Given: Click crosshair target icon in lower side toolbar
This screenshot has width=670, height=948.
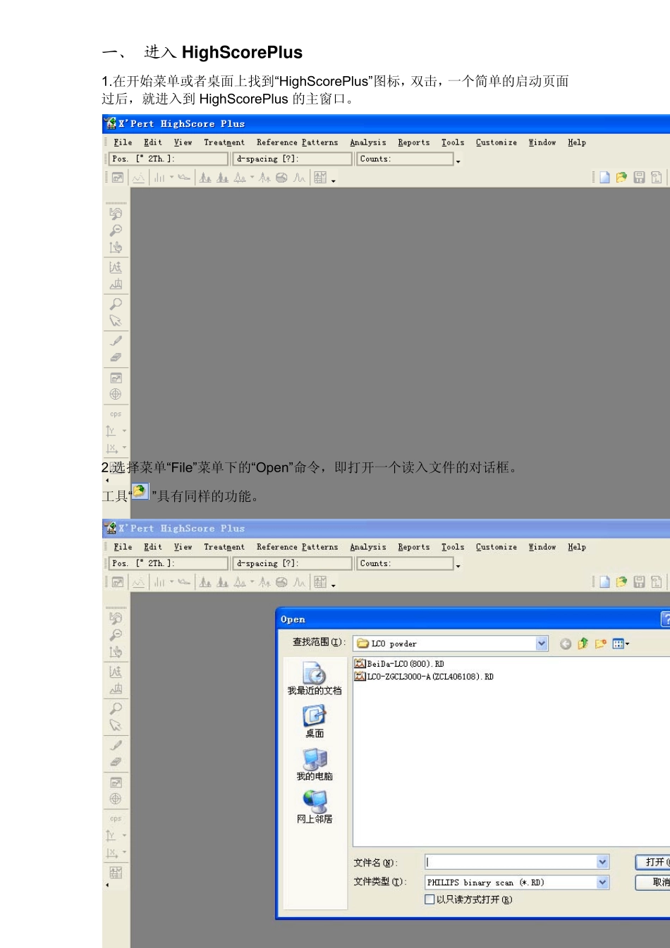Looking at the screenshot, I should [x=116, y=799].
